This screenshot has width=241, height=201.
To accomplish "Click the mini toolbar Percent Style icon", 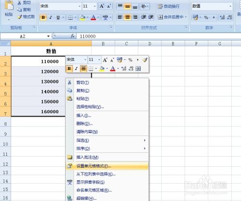I will (x=130, y=60).
